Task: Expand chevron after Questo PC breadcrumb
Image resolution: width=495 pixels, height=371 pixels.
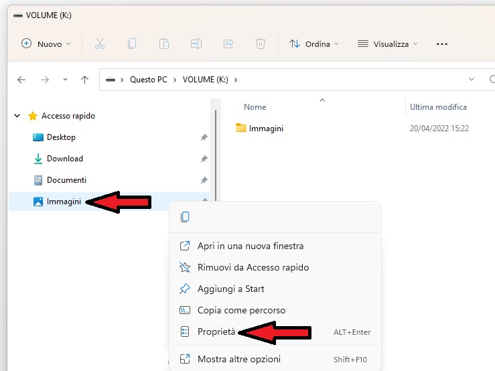Action: [175, 80]
